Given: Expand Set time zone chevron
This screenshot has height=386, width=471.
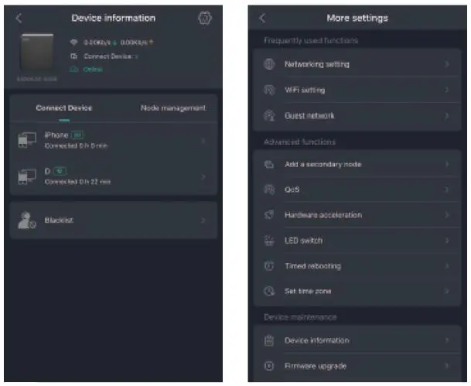Looking at the screenshot, I should click(x=447, y=291).
